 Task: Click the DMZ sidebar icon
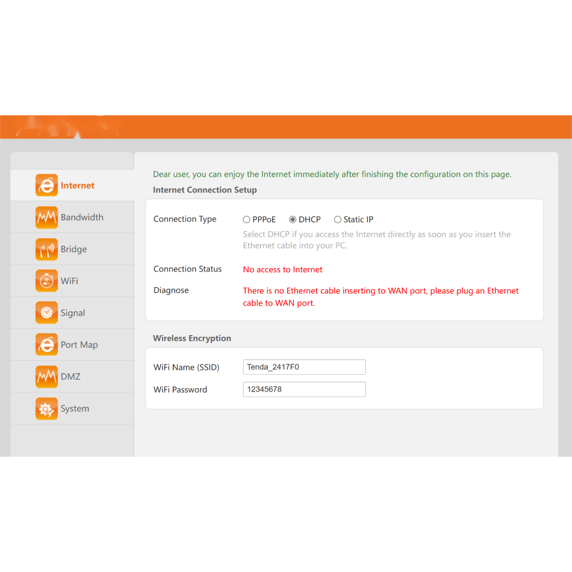[46, 376]
